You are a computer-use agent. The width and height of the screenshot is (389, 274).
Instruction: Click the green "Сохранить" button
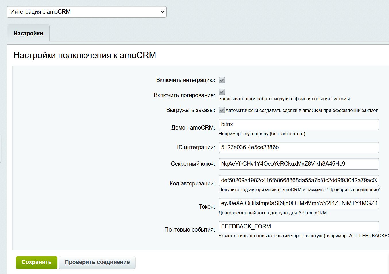pyautogui.click(x=36, y=262)
